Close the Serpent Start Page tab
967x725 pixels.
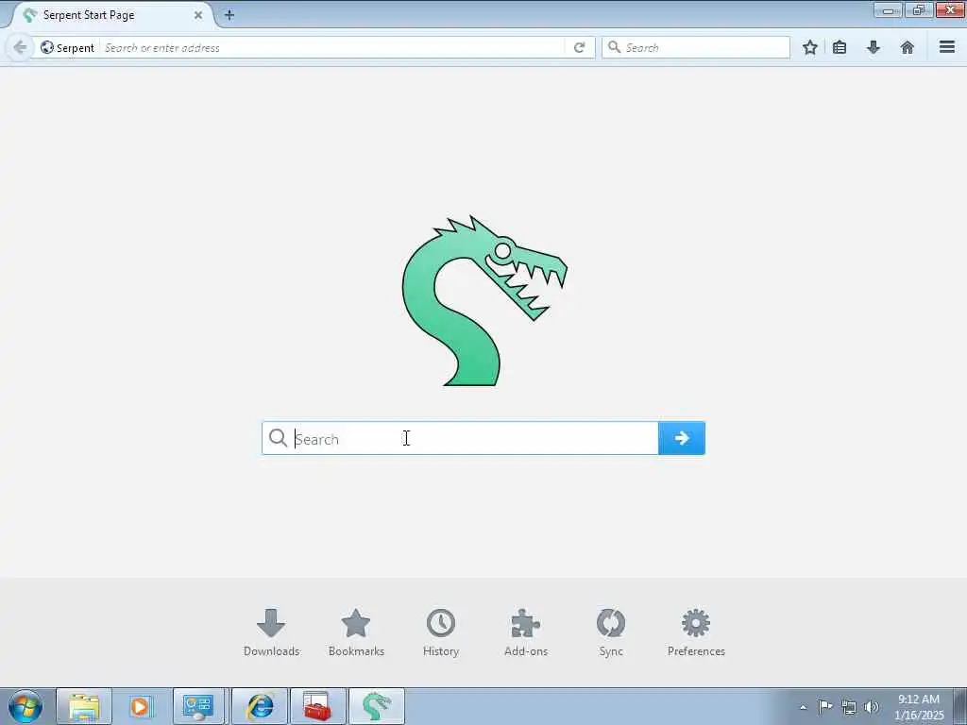198,15
